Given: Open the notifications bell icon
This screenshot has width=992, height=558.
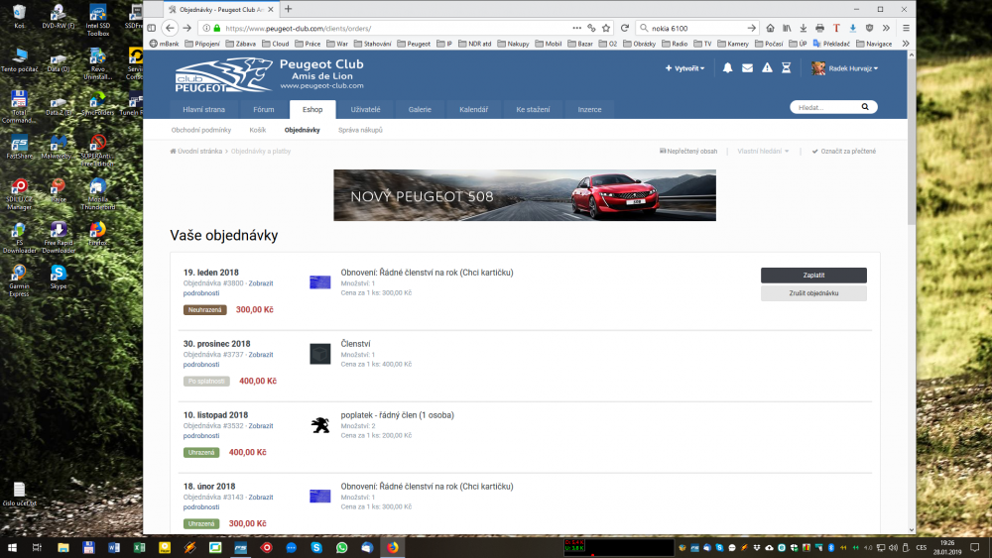Looking at the screenshot, I should pos(727,68).
